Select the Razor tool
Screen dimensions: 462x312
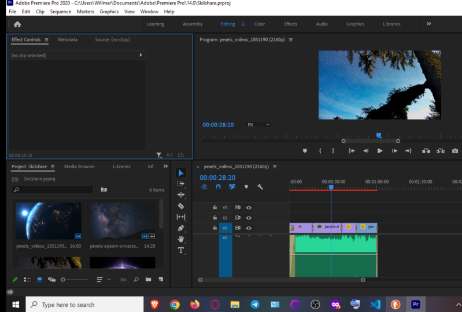(180, 206)
